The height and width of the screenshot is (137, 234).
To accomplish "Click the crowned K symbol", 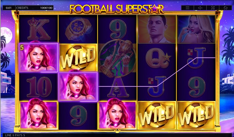I will coord(38,29).
